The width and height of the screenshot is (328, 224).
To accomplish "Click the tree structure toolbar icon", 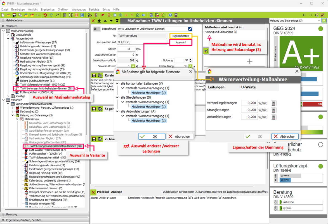I will coord(90,15).
